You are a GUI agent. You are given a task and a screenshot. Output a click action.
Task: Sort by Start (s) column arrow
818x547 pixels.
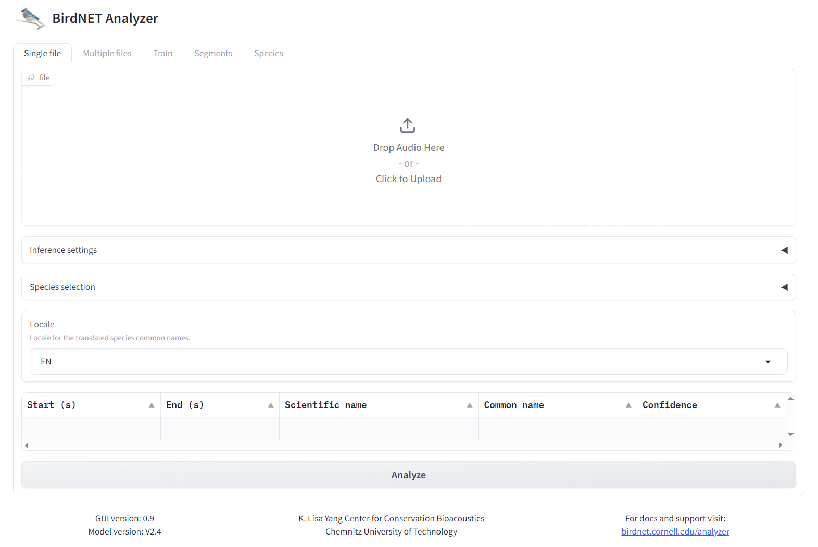[x=152, y=405]
